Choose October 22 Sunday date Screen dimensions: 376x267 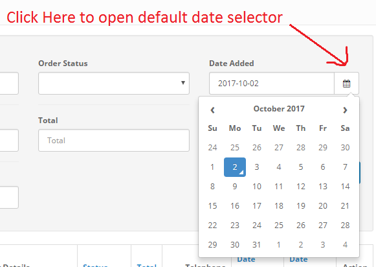pyautogui.click(x=212, y=226)
